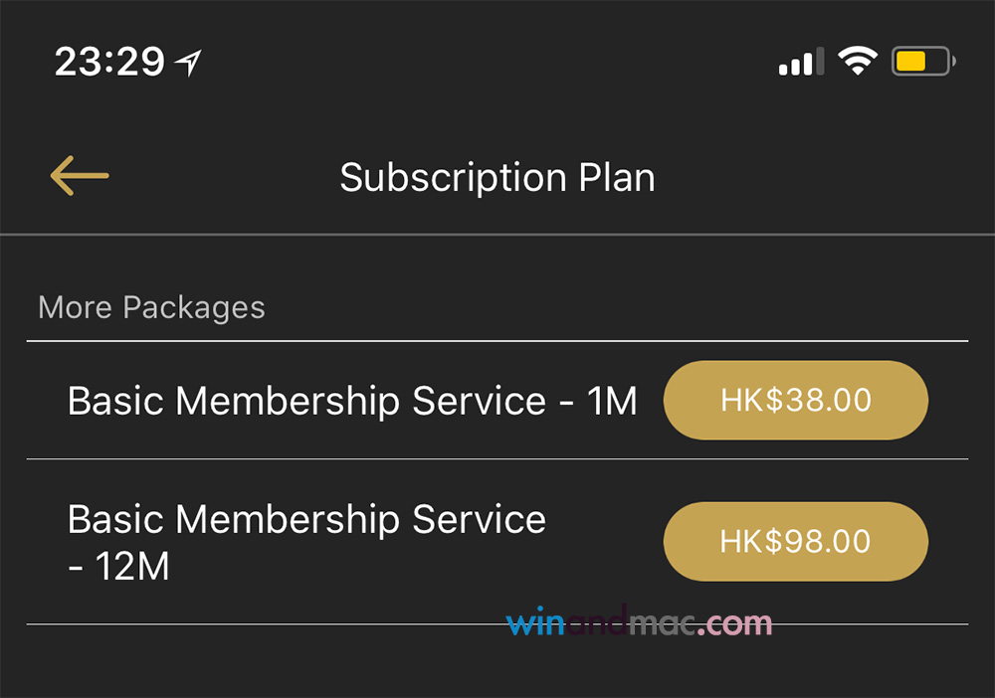Click the "1M" duration text
The height and width of the screenshot is (698, 995).
point(611,401)
